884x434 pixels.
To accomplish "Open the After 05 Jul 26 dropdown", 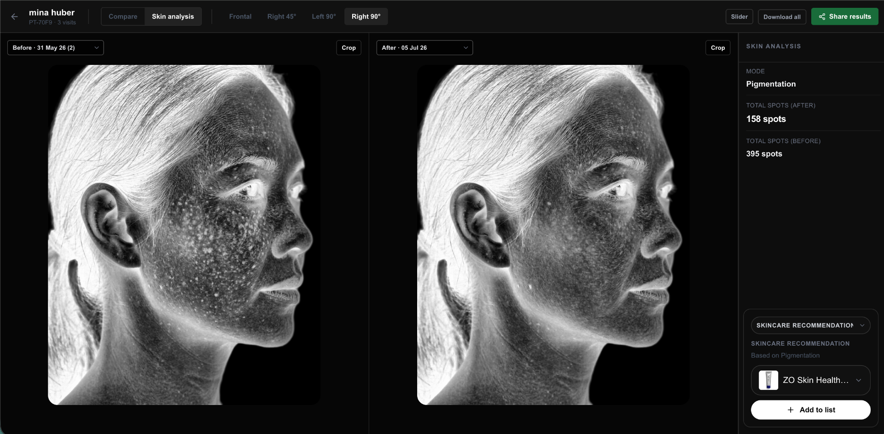I will (x=425, y=48).
